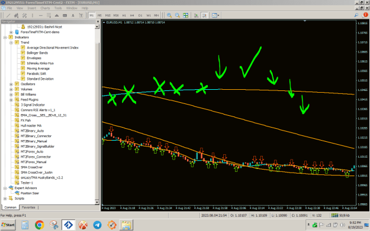Select the trendline drawing tool

pos(8,15)
